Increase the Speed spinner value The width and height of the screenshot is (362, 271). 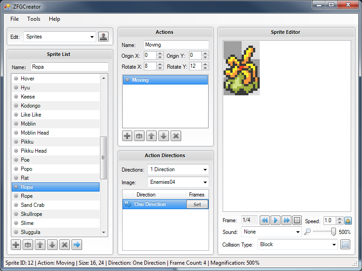339,219
